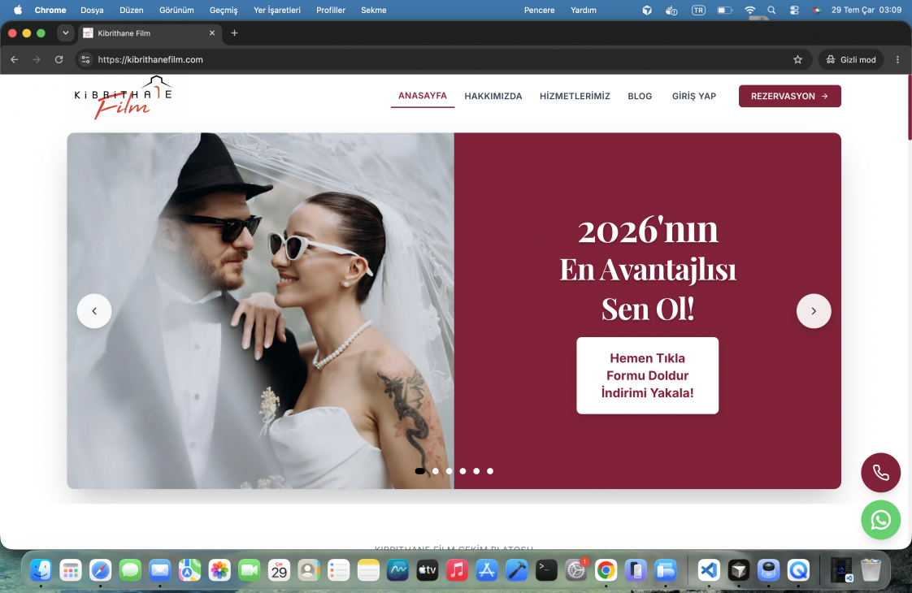Open System Settings in the dock
The width and height of the screenshot is (912, 593).
pyautogui.click(x=575, y=570)
